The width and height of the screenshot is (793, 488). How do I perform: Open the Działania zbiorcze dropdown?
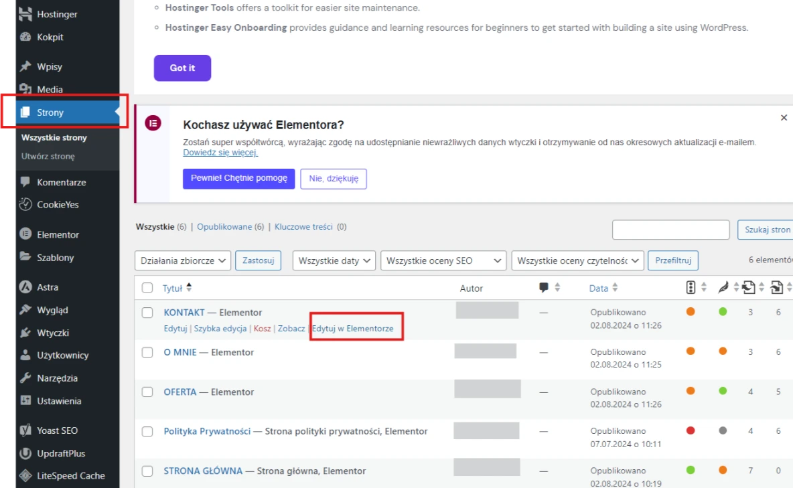[182, 260]
